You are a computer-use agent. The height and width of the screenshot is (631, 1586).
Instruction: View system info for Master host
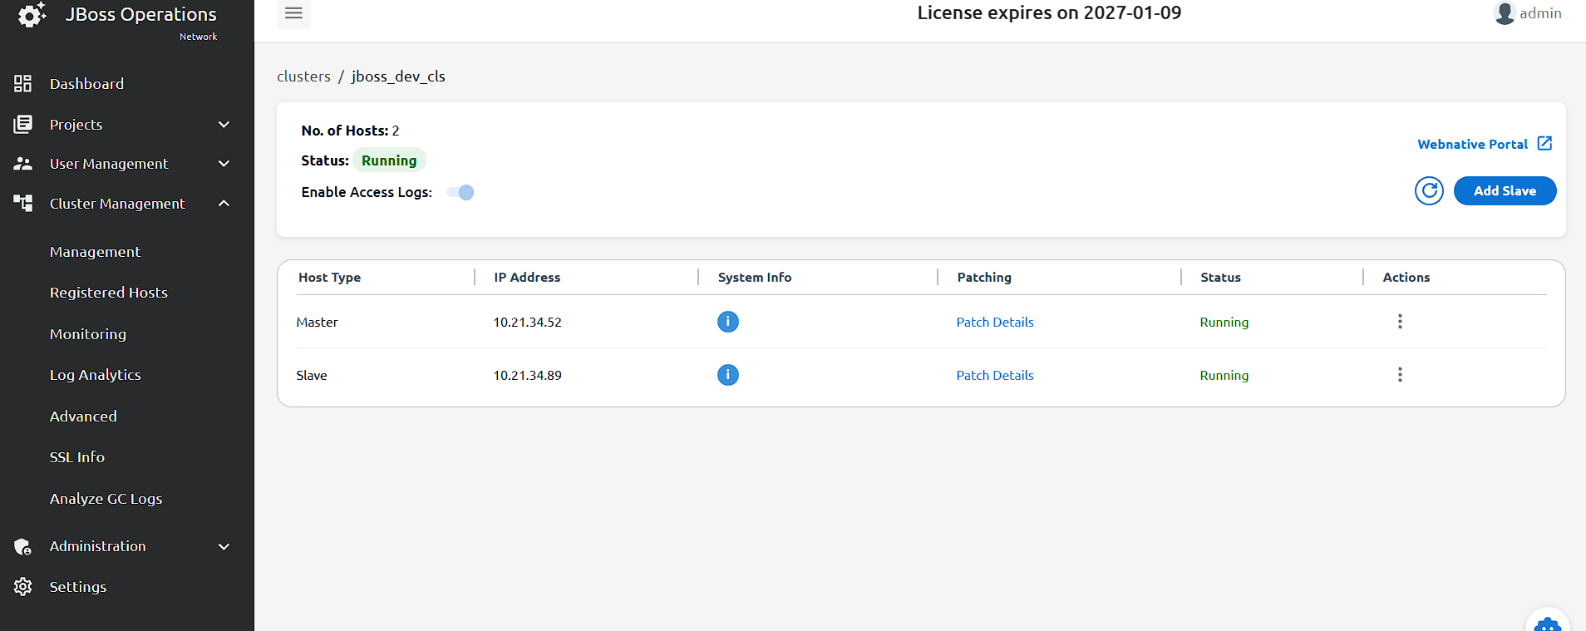(x=727, y=322)
